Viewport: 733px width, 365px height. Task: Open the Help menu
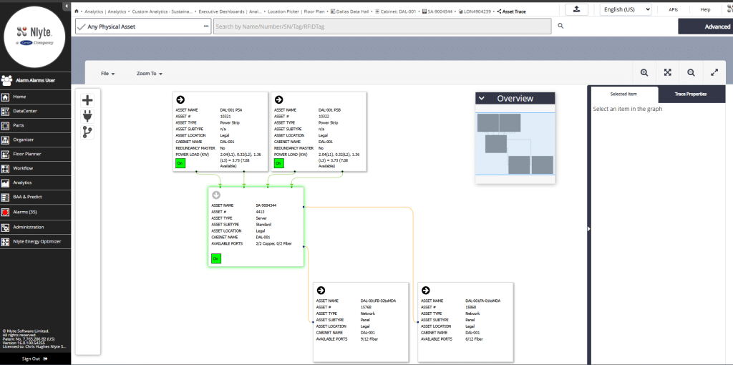(705, 9)
